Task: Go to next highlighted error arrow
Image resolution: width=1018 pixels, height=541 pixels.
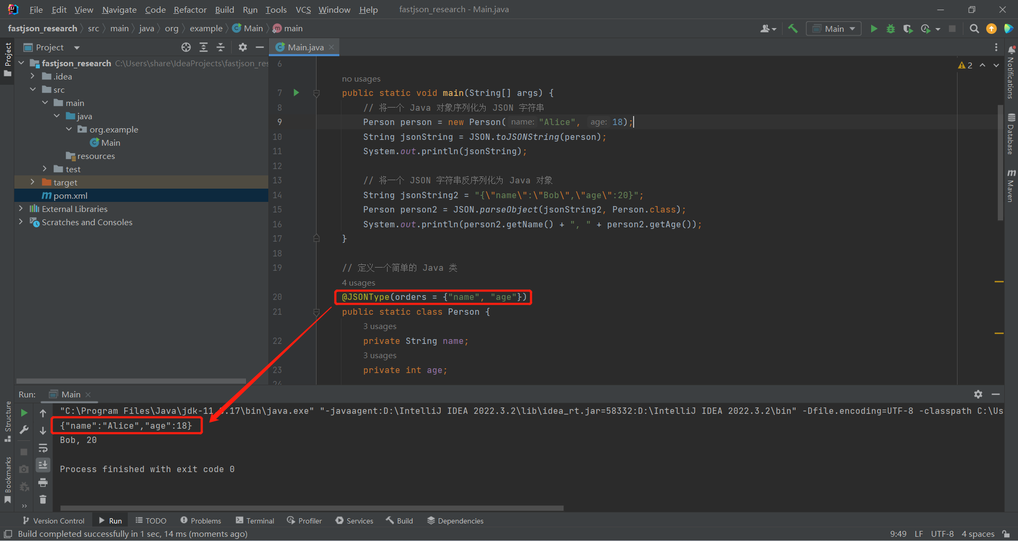Action: coord(996,65)
